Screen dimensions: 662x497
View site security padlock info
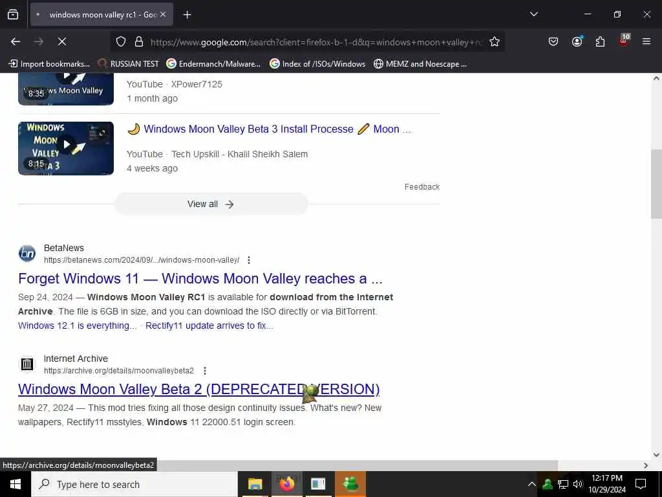point(139,41)
